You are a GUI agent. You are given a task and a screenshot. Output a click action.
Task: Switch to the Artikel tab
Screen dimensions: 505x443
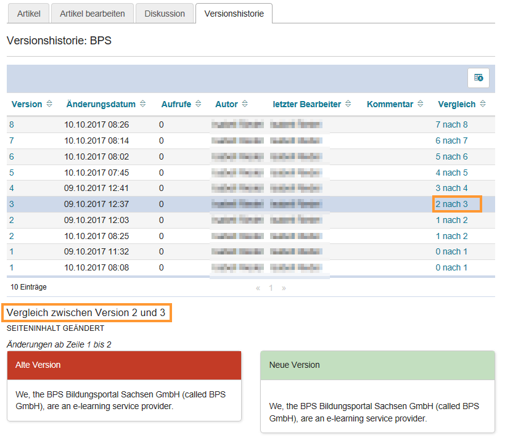tap(29, 14)
